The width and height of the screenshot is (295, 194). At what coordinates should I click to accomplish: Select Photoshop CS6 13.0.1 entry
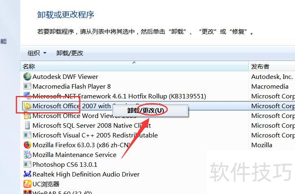(65, 165)
